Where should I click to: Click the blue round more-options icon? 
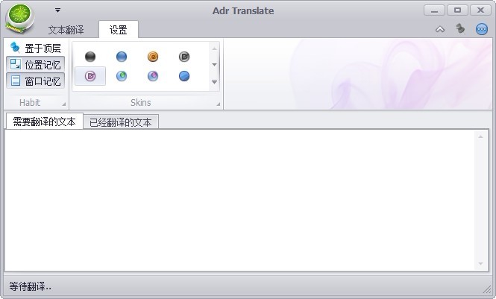[x=482, y=29]
